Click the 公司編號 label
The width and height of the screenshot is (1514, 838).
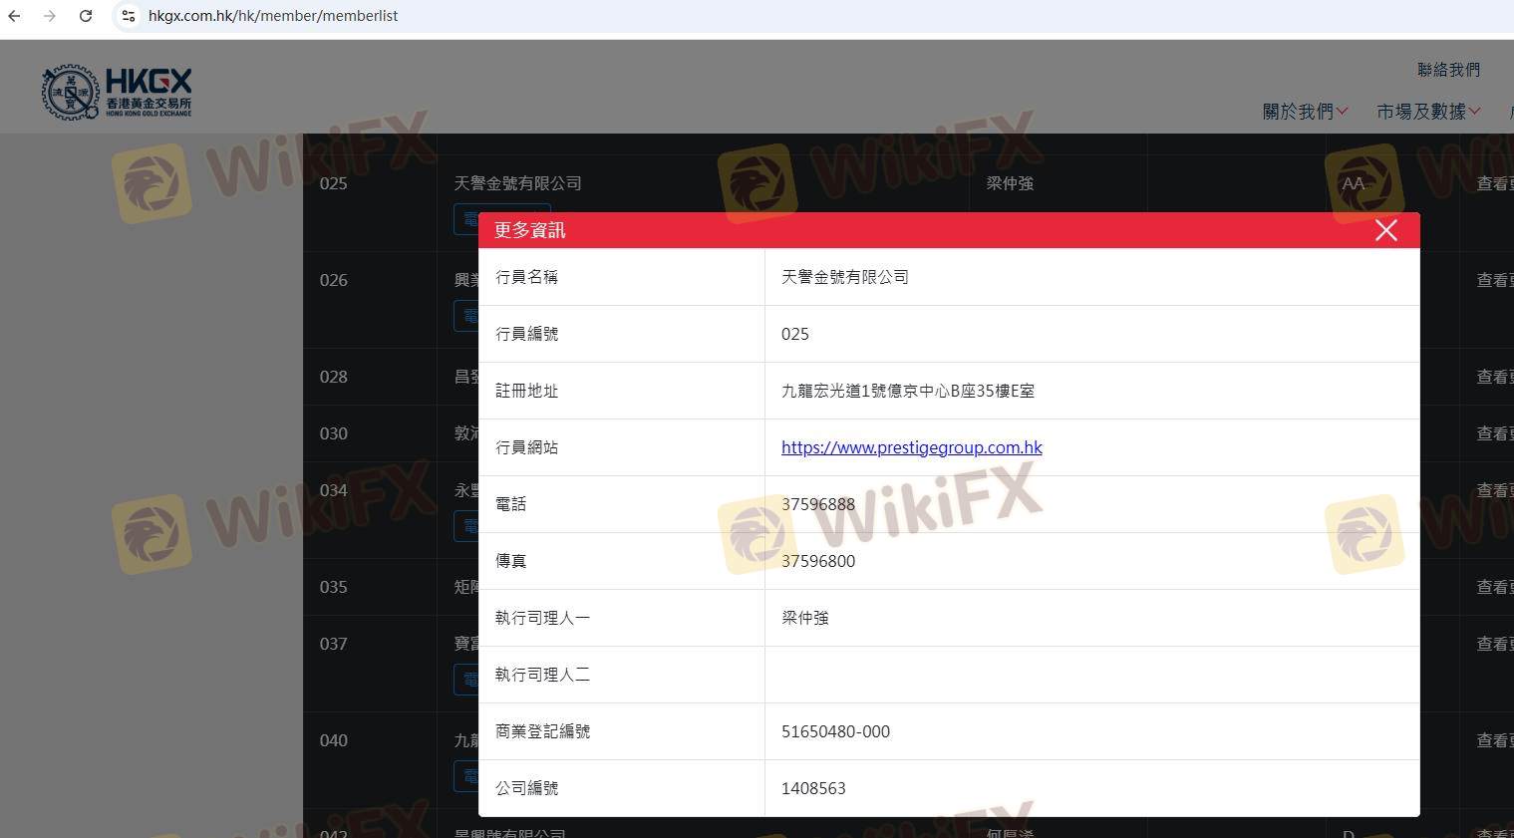click(526, 788)
